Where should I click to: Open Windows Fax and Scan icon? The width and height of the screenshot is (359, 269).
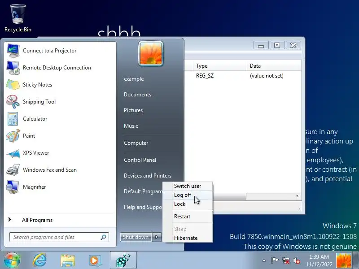coord(13,170)
